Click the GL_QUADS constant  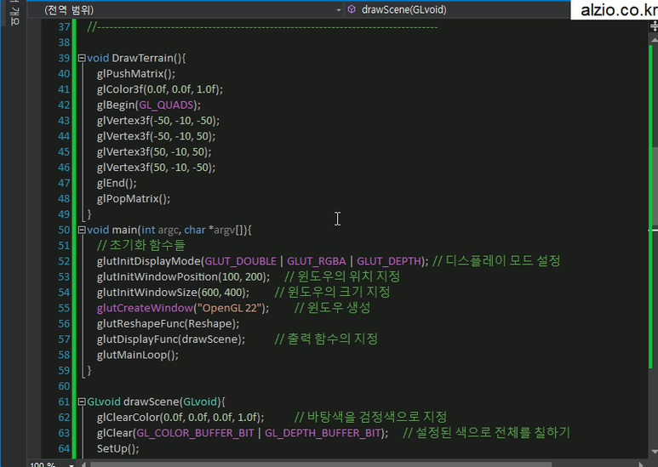click(166, 105)
